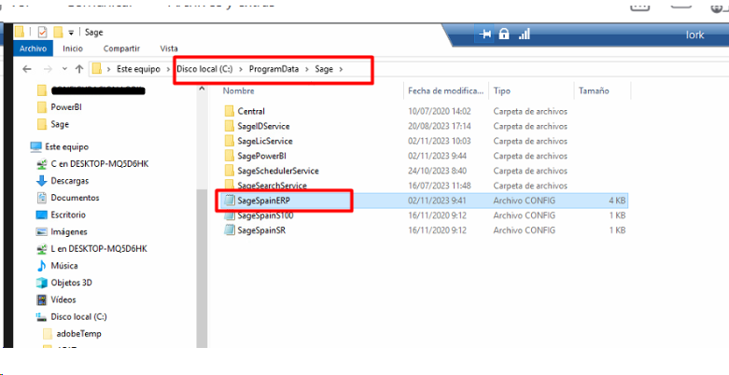Open PowerBI folder in navigation pane
729x375 pixels.
pos(66,107)
